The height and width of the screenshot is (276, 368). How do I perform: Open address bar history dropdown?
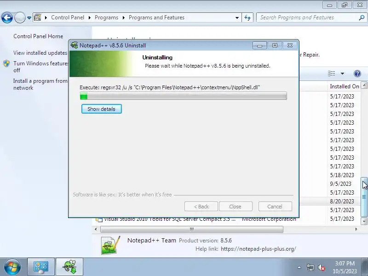tap(237, 18)
